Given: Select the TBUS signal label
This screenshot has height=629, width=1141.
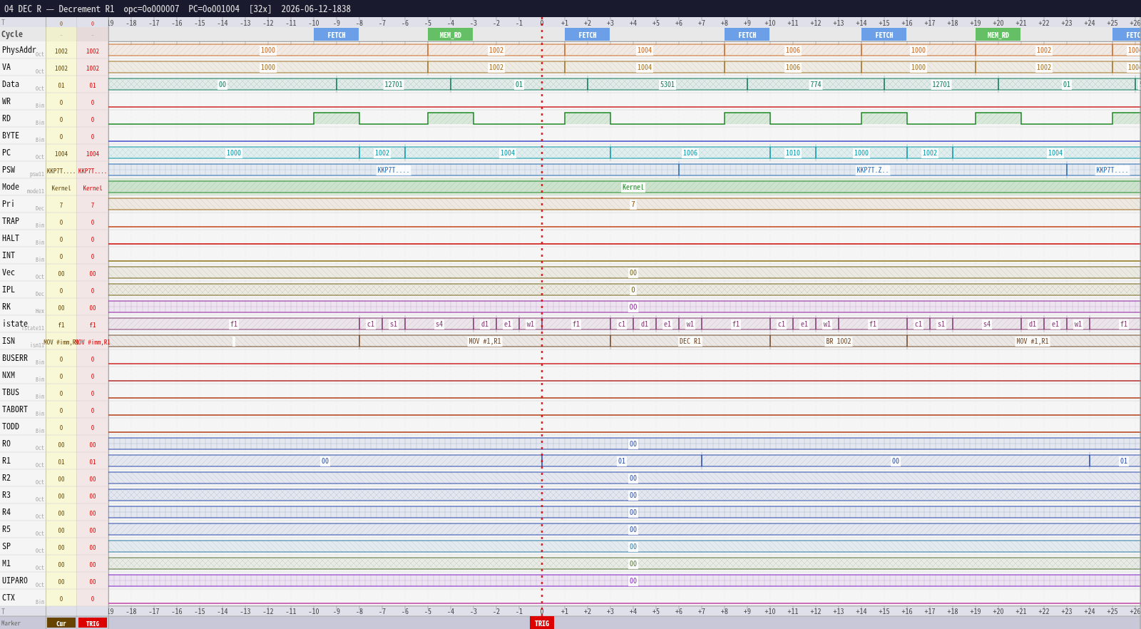Looking at the screenshot, I should point(11,392).
